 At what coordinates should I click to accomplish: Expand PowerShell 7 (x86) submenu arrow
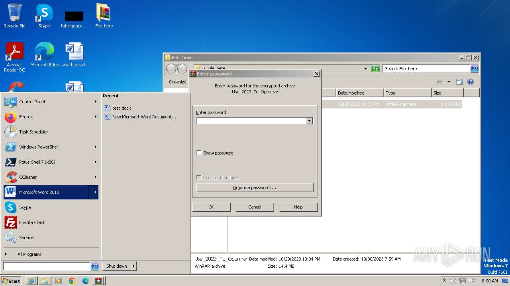click(95, 162)
